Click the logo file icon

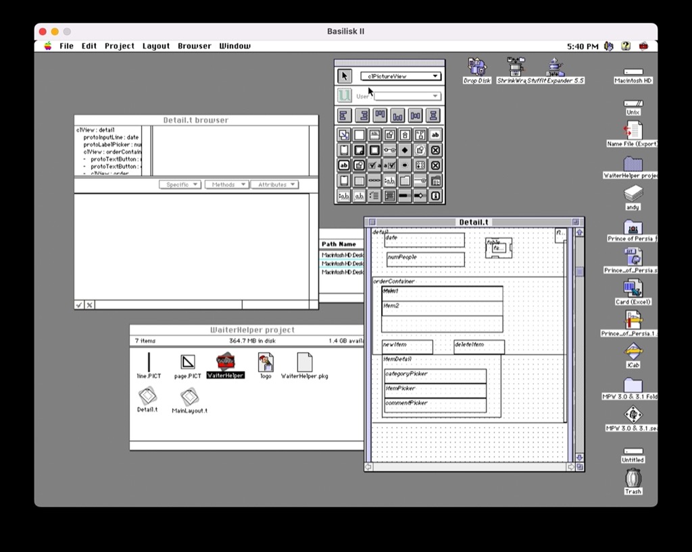coord(266,362)
